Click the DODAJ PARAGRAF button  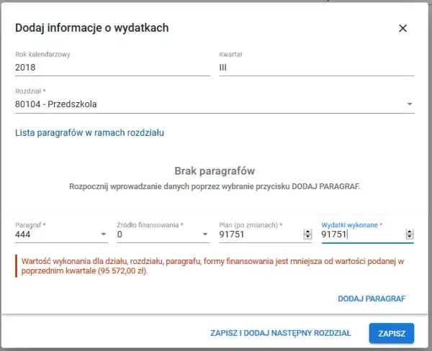pyautogui.click(x=372, y=298)
